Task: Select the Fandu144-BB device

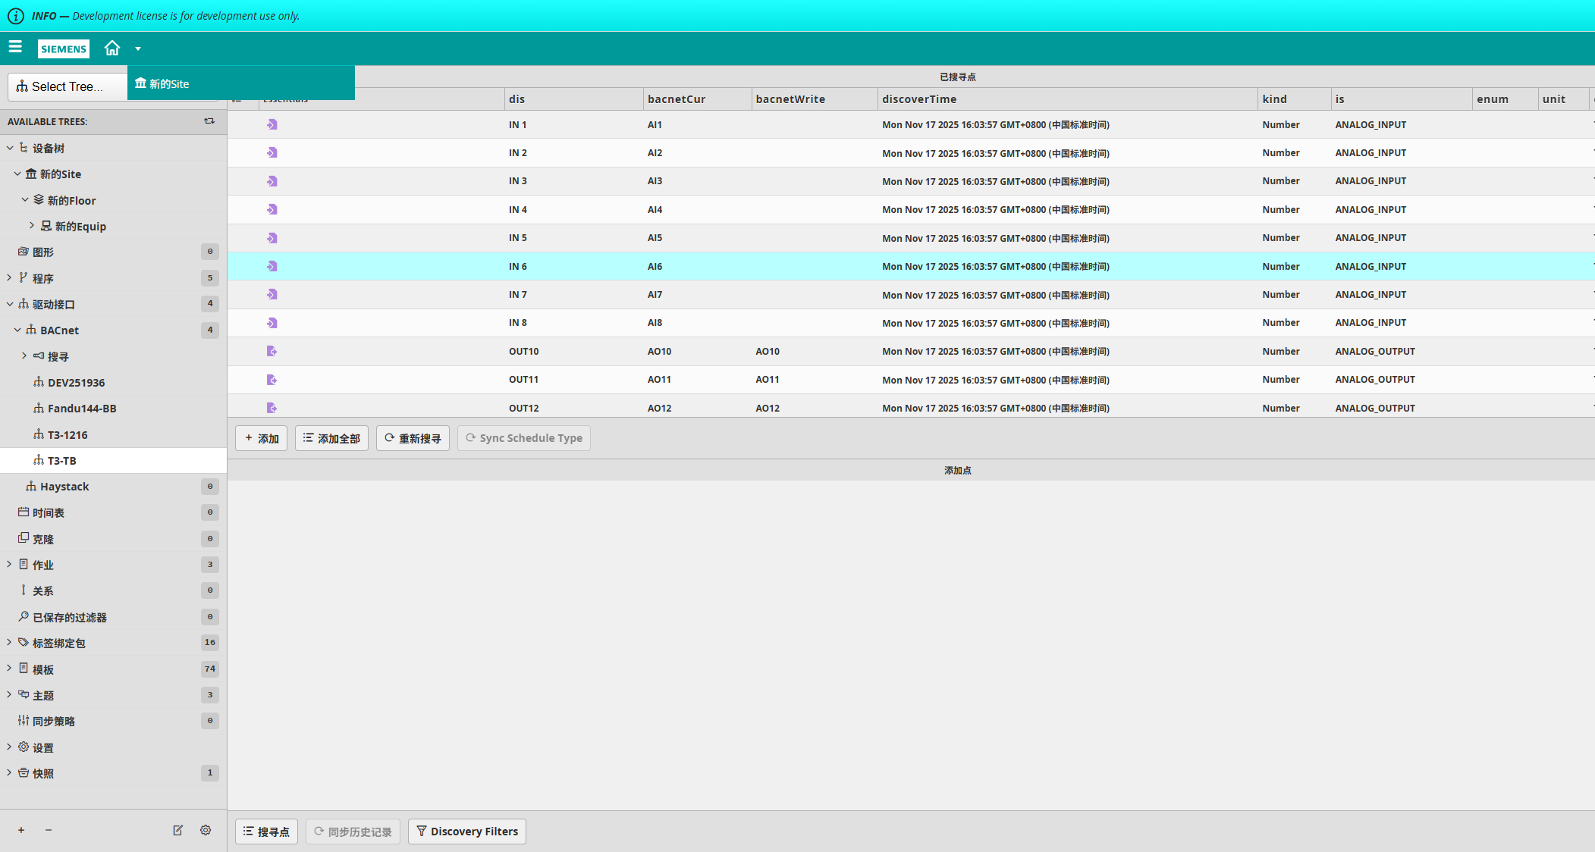Action: point(82,409)
